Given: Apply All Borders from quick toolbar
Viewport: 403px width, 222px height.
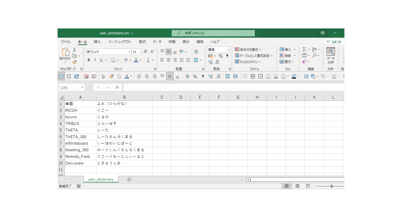Looking at the screenshot, I should pos(253,76).
